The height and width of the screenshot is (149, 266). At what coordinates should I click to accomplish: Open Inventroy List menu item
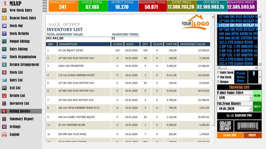click(x=19, y=103)
